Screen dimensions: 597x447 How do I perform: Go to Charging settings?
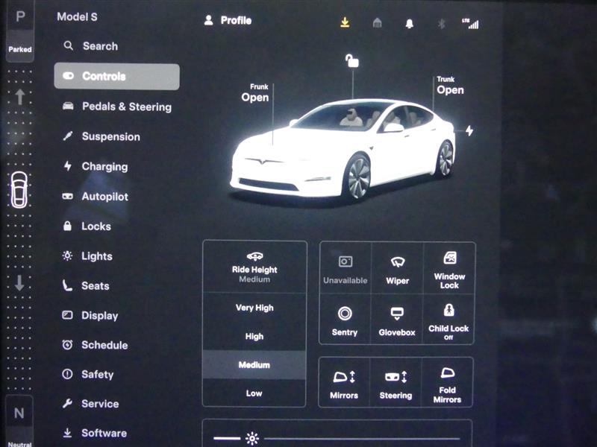coord(104,167)
